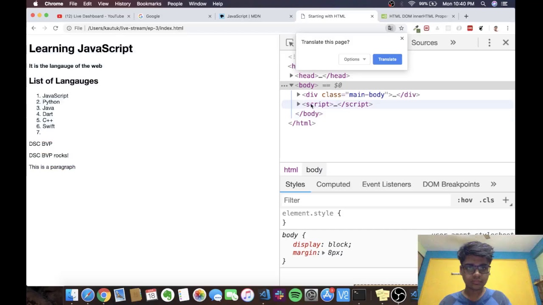
Task: Open Terminal from the Dock
Action: [359, 295]
